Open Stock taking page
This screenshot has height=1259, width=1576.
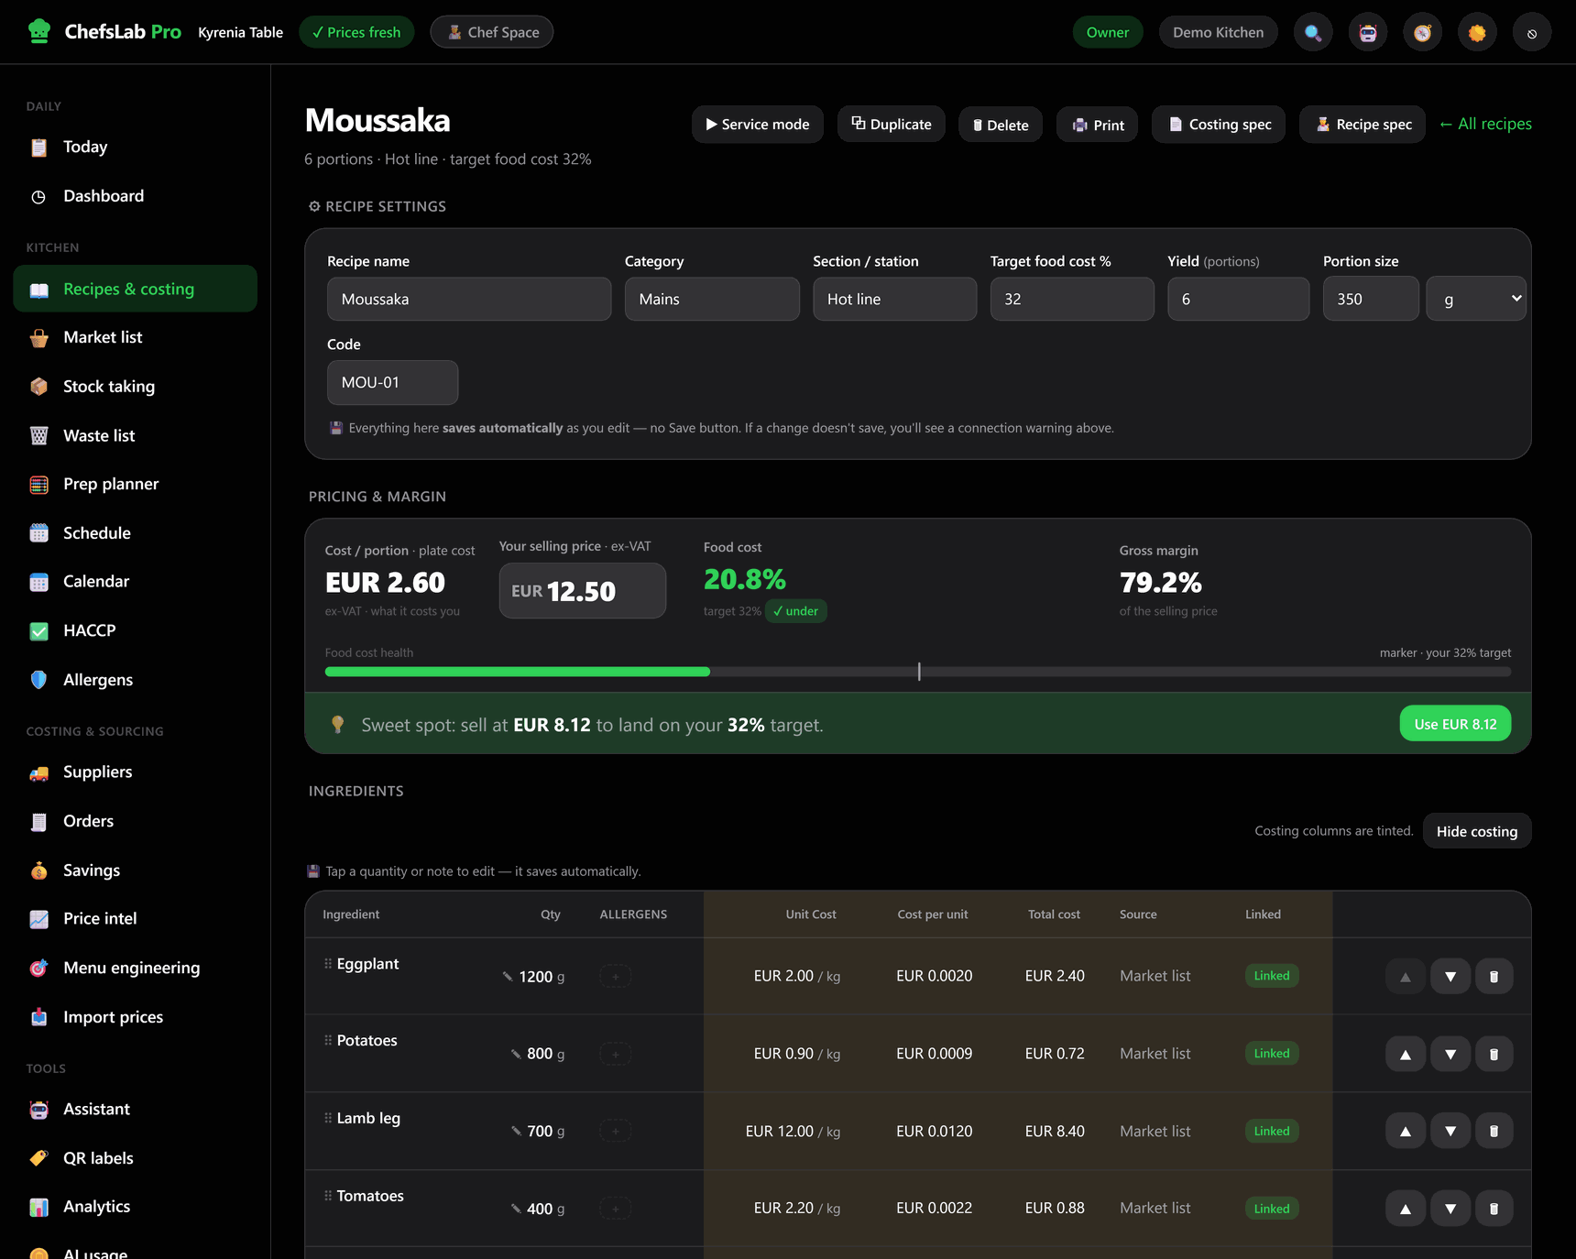[136, 387]
